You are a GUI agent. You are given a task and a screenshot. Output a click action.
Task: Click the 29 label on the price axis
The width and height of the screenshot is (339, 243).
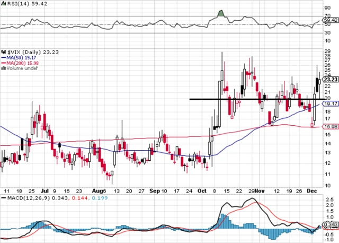click(x=327, y=52)
